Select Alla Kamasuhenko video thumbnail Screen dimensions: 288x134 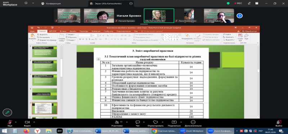point(159,16)
